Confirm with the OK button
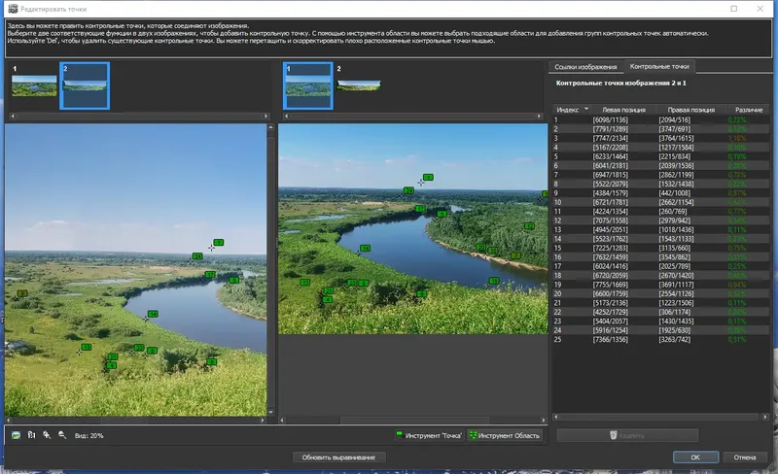This screenshot has width=778, height=474. tap(695, 457)
